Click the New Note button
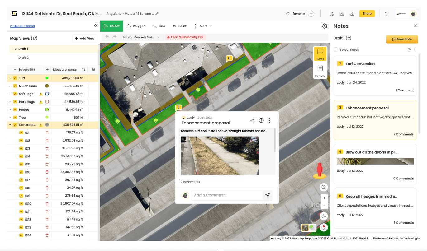The image size is (427, 251). pos(402,39)
